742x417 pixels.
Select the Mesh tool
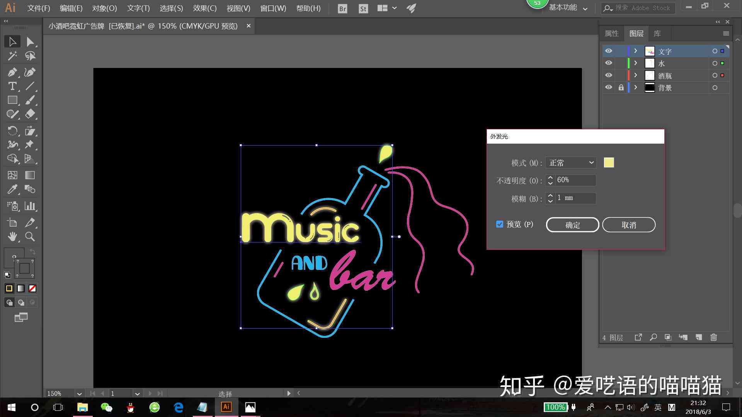12,175
